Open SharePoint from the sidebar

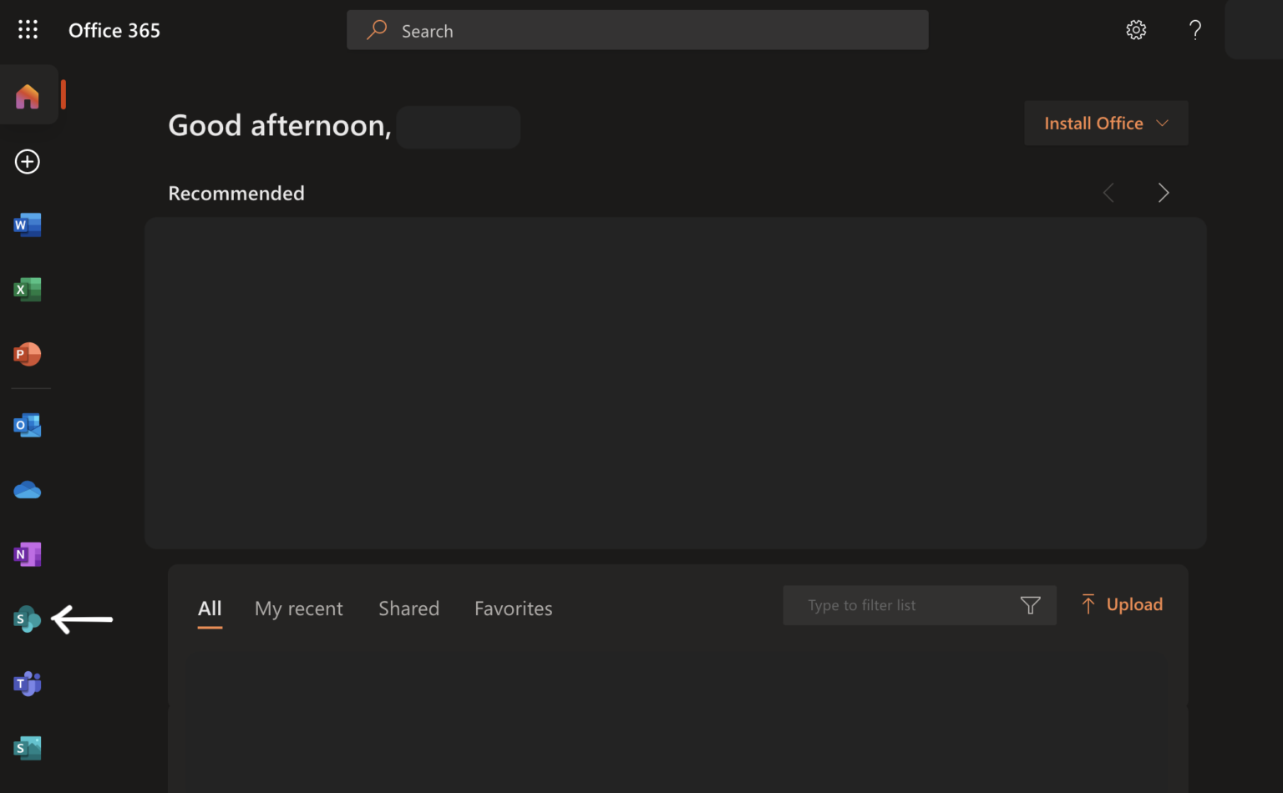28,619
